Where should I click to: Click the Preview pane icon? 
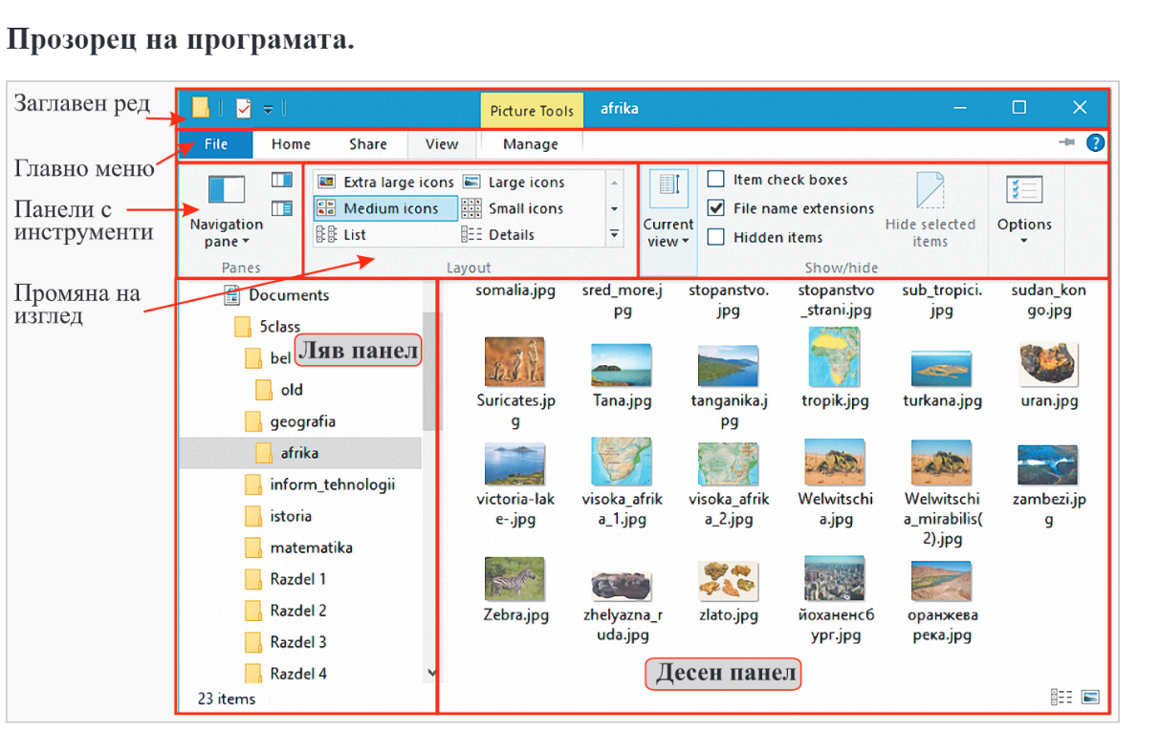[x=281, y=180]
